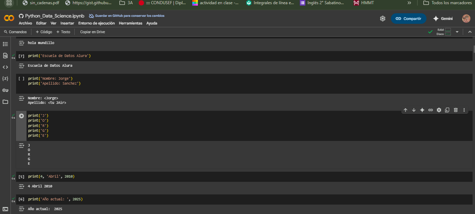The width and height of the screenshot is (475, 214).
Task: Open the files folder sidebar
Action: coord(5,102)
